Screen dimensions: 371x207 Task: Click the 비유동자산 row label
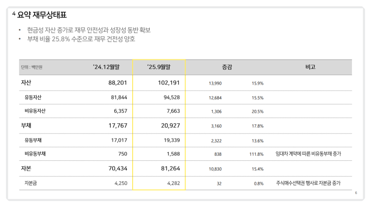pyautogui.click(x=35, y=111)
